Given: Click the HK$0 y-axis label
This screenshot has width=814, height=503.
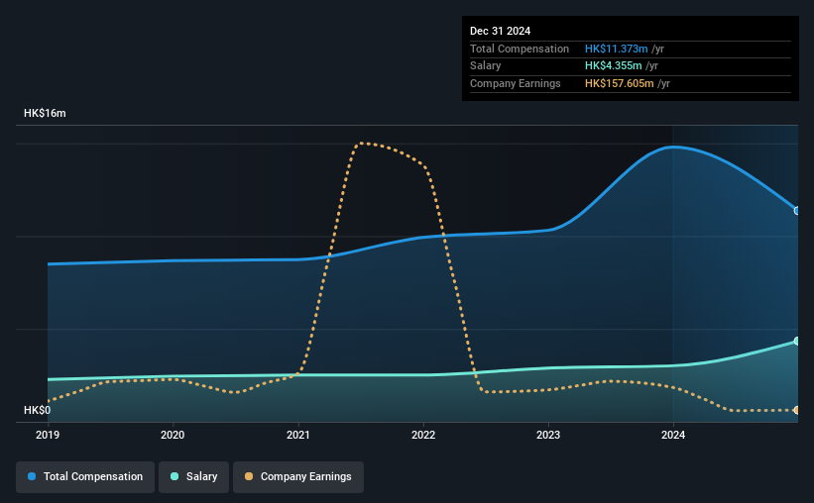Looking at the screenshot, I should [x=38, y=410].
